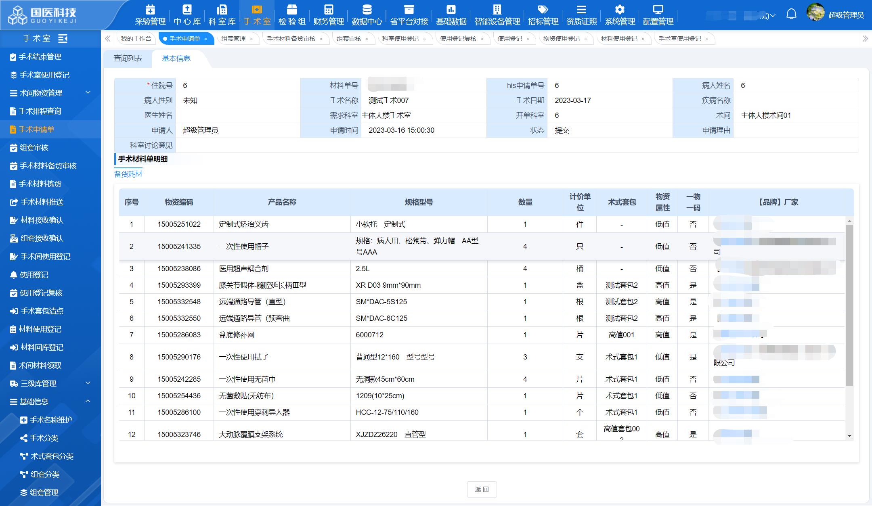Collapse sidebar with 手术室 menu-fold icon
Image resolution: width=872 pixels, height=506 pixels.
(63, 38)
